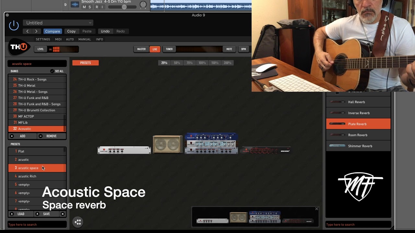The width and height of the screenshot is (415, 233).
Task: Click the presets panel search field
Action: coord(37,225)
